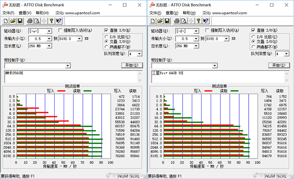Open 队列深度 dropdown in left window
The height and width of the screenshot is (179, 294).
click(x=139, y=54)
